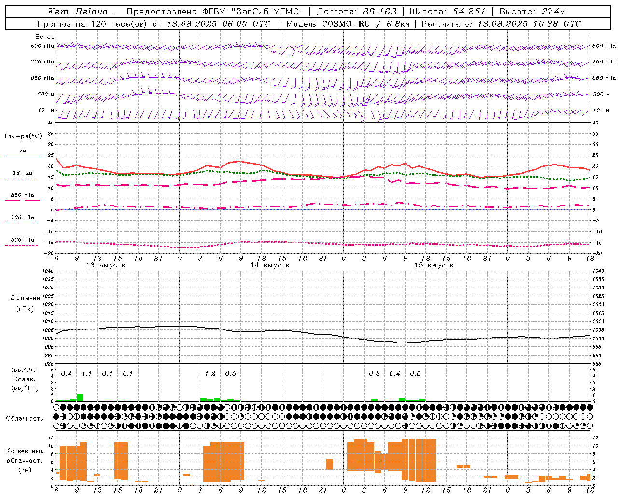Click the (мм/3ч.) precipitation unit label
The width and height of the screenshot is (618, 494).
tap(25, 370)
